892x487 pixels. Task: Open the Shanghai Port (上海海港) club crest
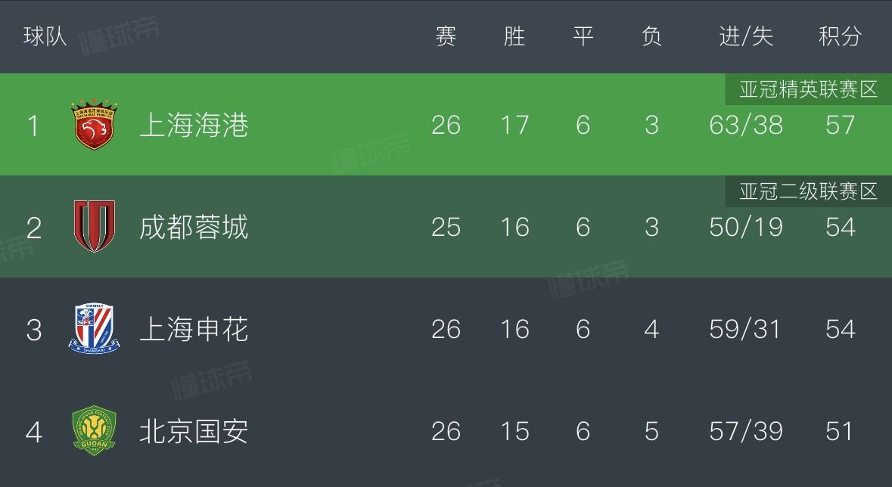click(x=95, y=126)
